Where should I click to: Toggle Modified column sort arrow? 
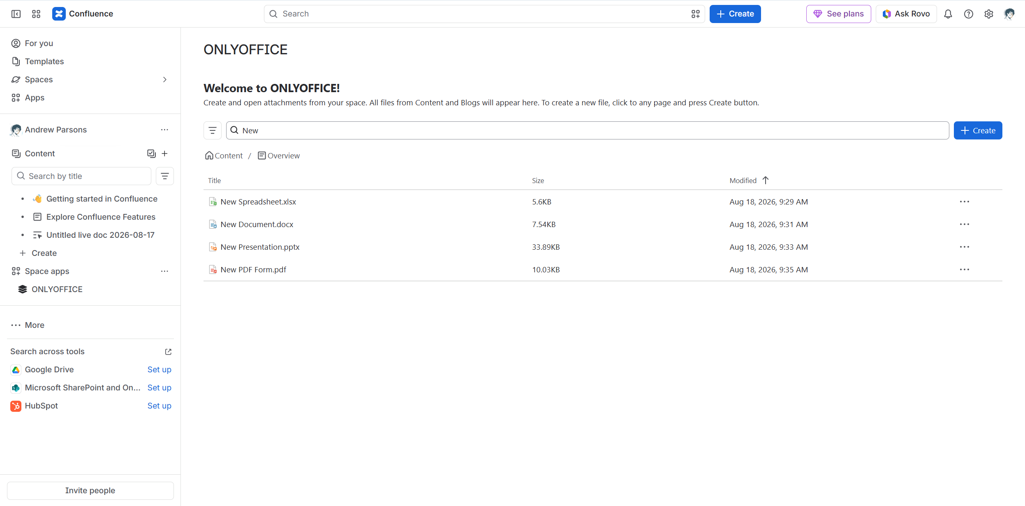coord(766,180)
